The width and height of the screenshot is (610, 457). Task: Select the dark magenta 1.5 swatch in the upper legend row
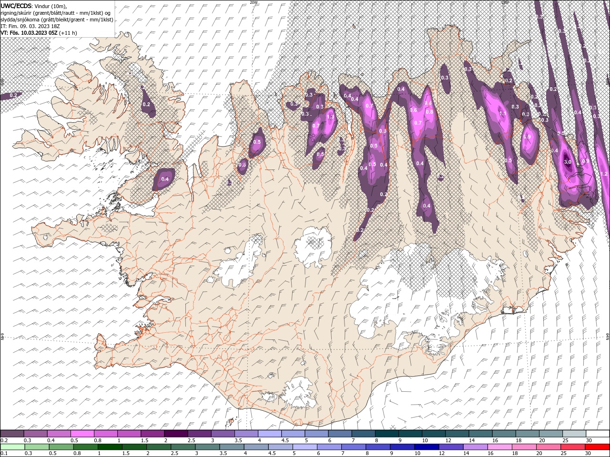153,434
